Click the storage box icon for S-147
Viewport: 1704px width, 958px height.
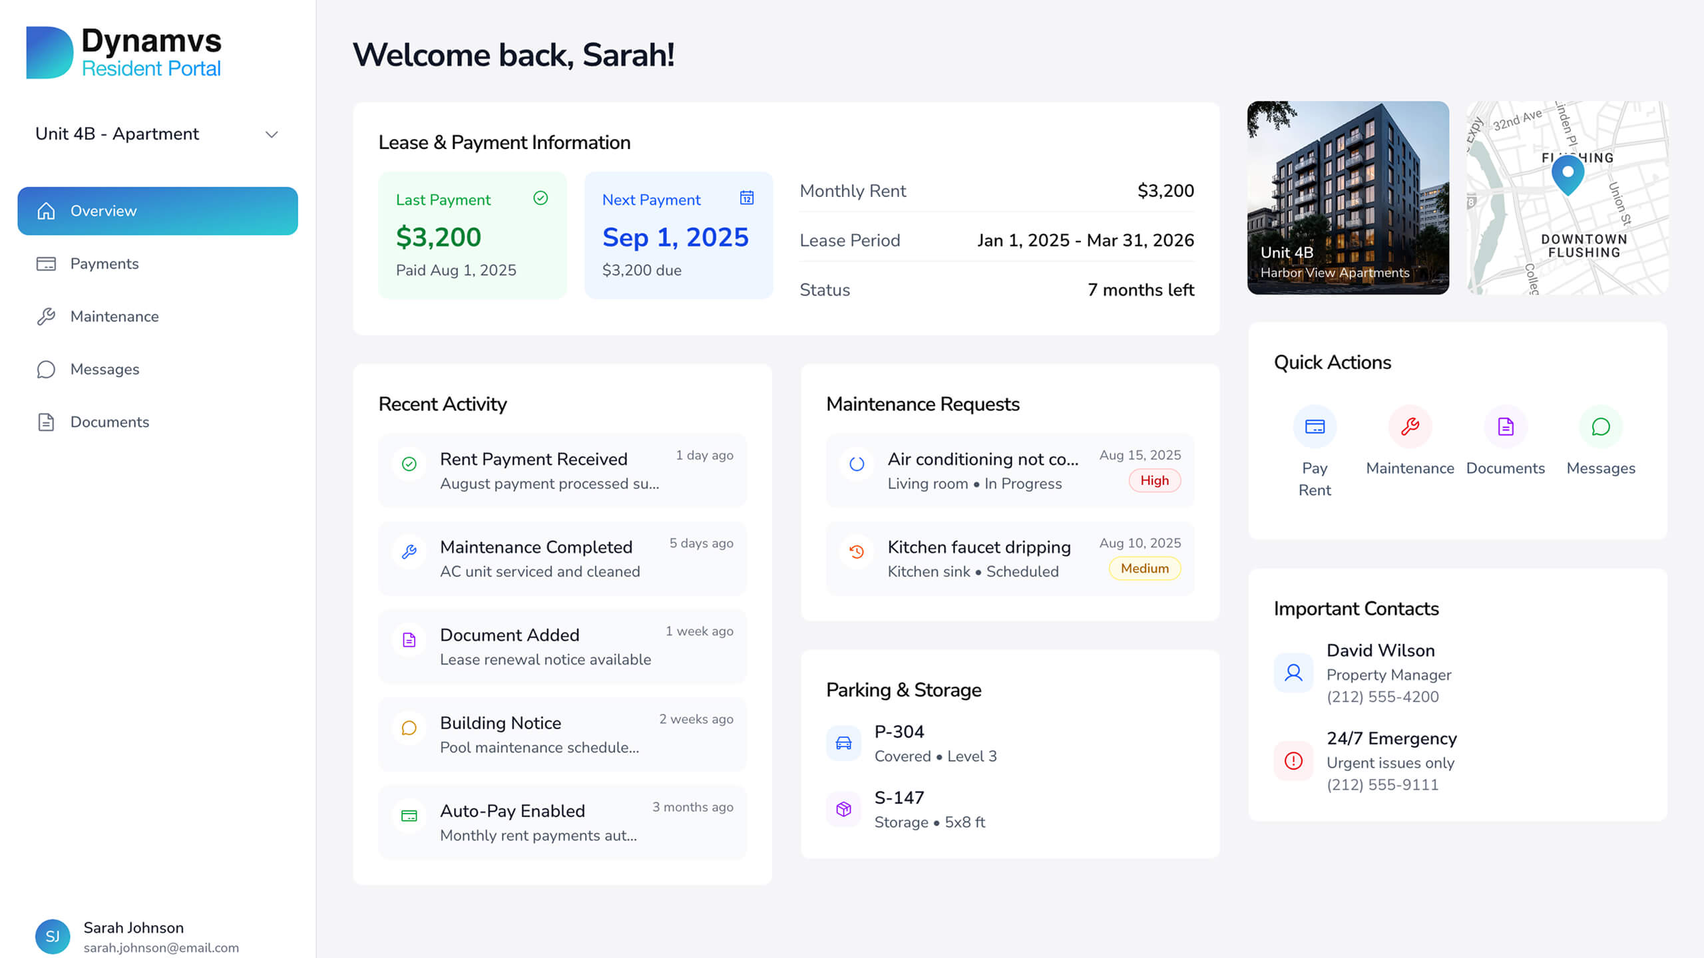[843, 809]
